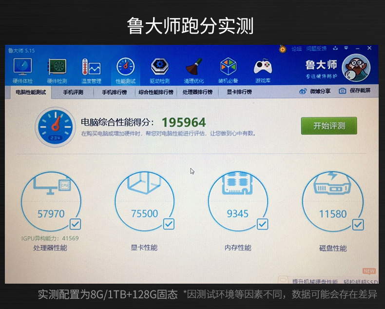Click the 电脑综合性能得分 heading
Image resolution: width=385 pixels, height=309 pixels.
coord(117,122)
